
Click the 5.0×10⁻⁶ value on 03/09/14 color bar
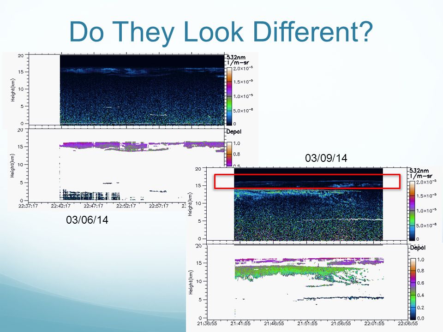(426, 225)
